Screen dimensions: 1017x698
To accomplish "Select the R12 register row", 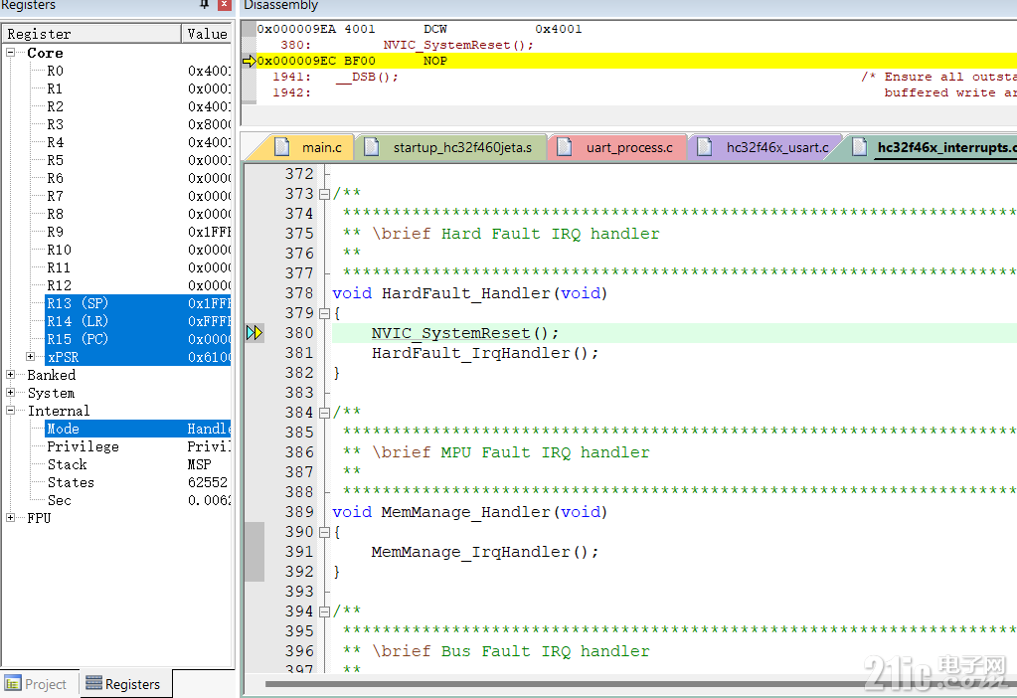I will [137, 285].
